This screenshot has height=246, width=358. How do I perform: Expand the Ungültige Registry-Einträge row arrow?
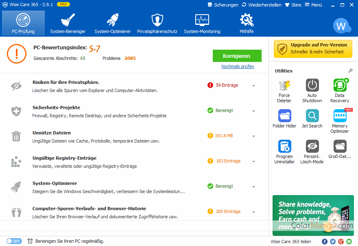click(x=253, y=162)
